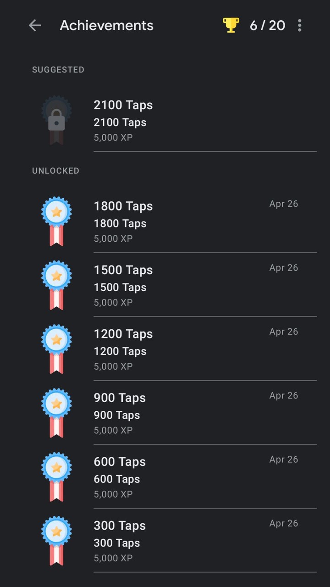Tap the 600 Taps achievement title
330x587 pixels.
119,462
